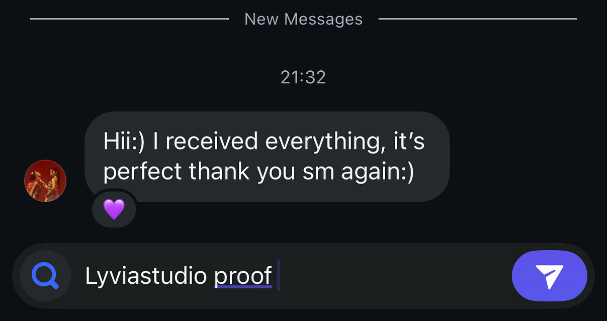This screenshot has width=607, height=321.
Task: Click the underlined word proof
Action: point(243,276)
